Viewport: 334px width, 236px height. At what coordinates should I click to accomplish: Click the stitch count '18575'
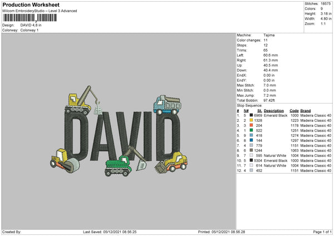click(x=326, y=4)
